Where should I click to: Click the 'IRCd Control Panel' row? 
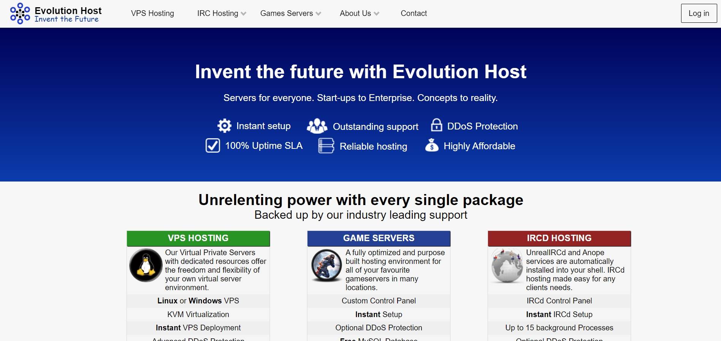(x=559, y=301)
